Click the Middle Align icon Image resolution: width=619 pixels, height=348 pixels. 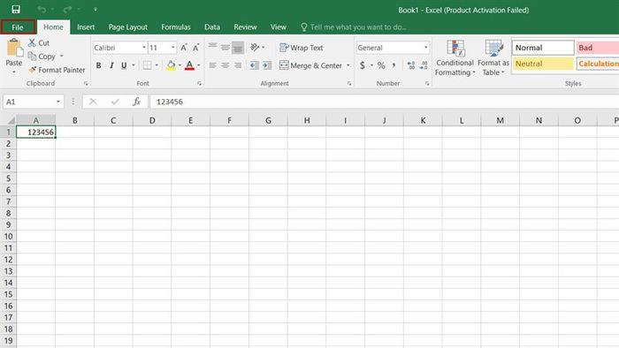point(225,48)
